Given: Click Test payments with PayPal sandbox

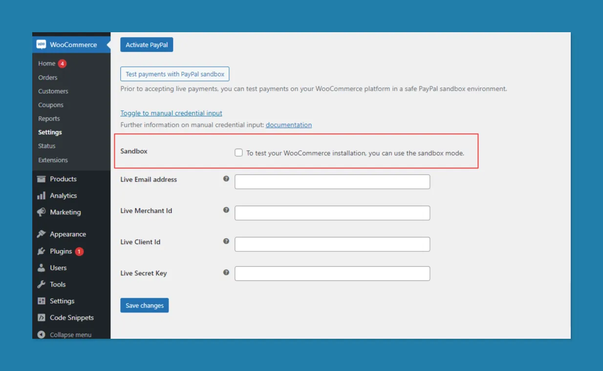Looking at the screenshot, I should tap(175, 74).
